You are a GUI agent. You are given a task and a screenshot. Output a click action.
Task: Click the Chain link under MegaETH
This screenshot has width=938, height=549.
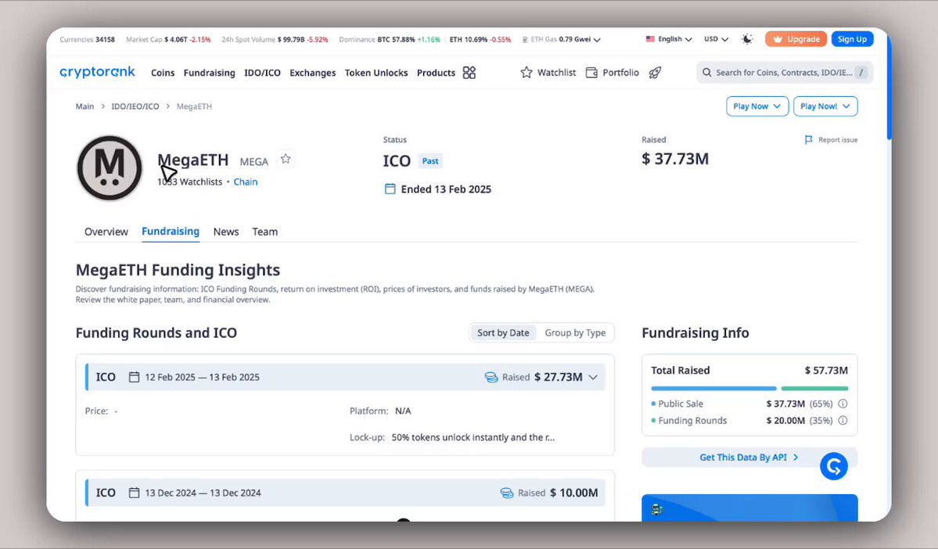point(246,181)
